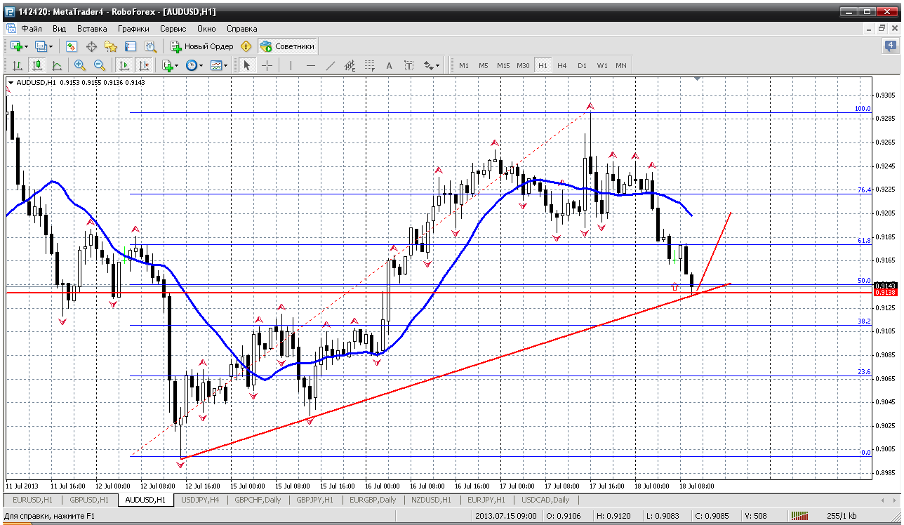Draw a horizontal line tool
The width and height of the screenshot is (904, 525).
pos(311,65)
